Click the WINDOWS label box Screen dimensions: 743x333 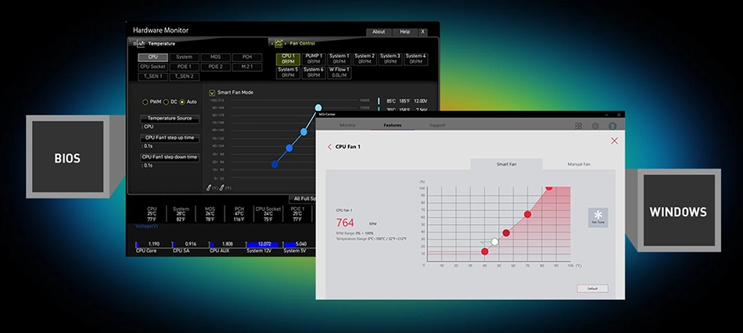tap(678, 211)
